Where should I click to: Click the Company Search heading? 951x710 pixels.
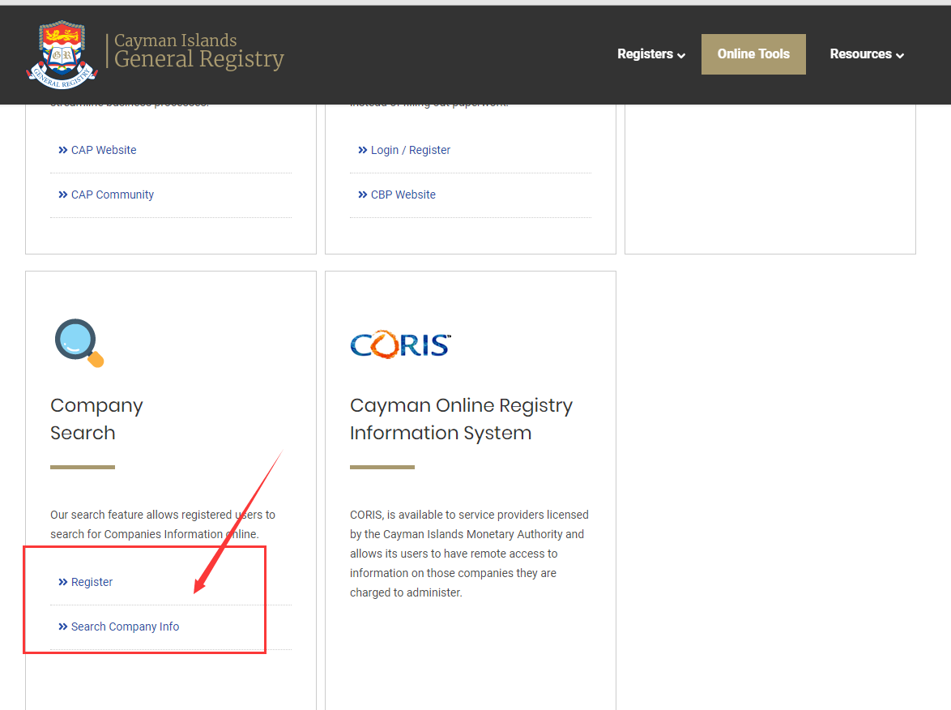[96, 419]
